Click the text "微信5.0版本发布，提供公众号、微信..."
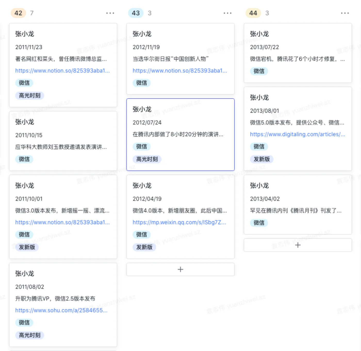The width and height of the screenshot is (361, 351). (x=297, y=123)
